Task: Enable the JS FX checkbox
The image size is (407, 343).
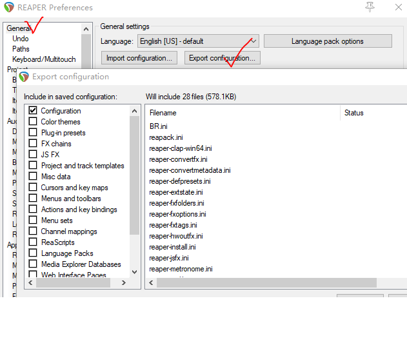Action: point(33,154)
